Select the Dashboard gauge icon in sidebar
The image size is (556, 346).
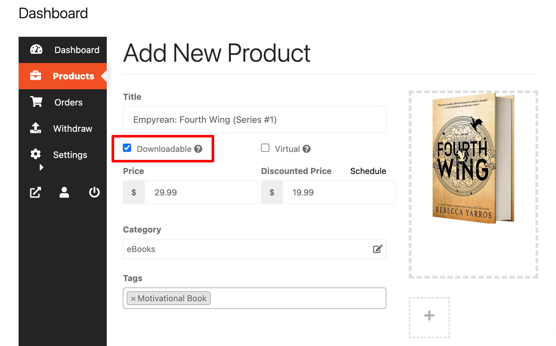(x=36, y=50)
